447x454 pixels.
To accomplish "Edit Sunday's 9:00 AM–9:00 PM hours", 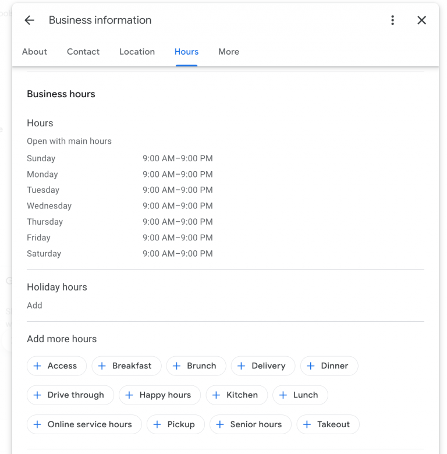I will 178,158.
